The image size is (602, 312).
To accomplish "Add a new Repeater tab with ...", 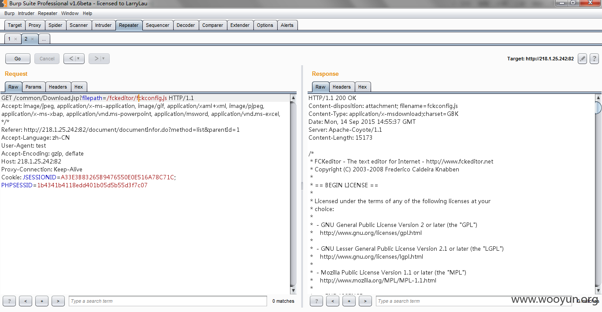I will (44, 39).
